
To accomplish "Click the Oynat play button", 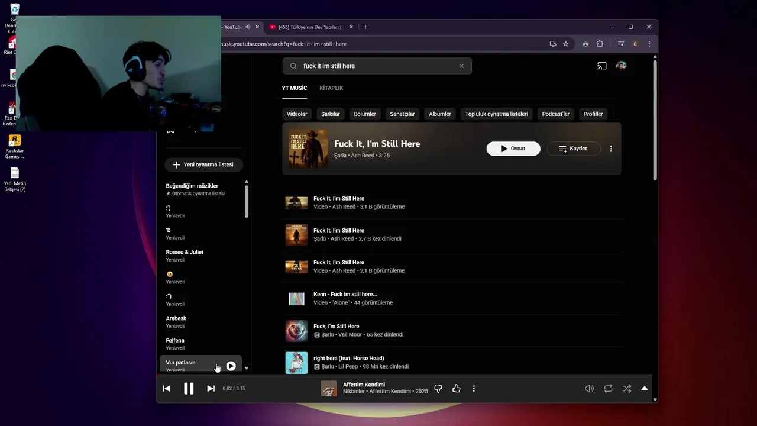I will (513, 149).
